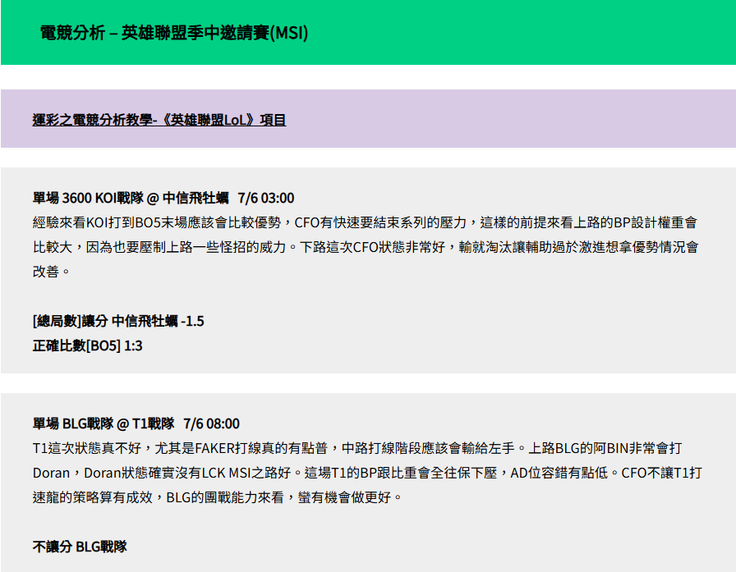Screen dimensions: 736x572
Task: Click the paragraph line starting T1這次狀態真不好
Action: [357, 448]
